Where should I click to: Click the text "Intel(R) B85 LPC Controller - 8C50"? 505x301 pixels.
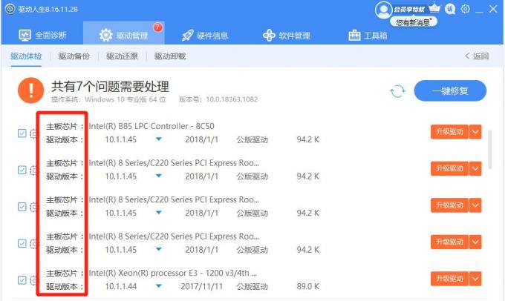tap(151, 126)
